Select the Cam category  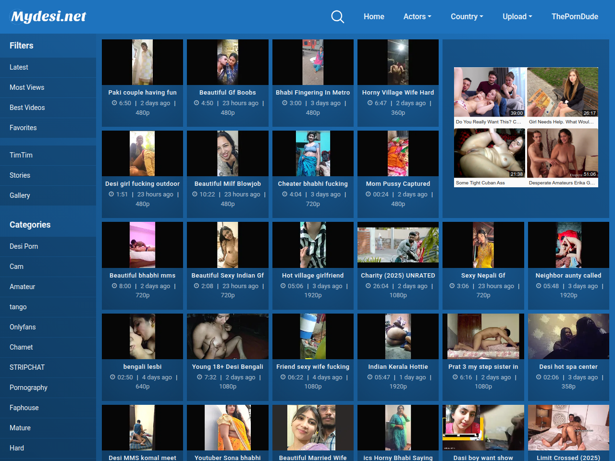(16, 267)
